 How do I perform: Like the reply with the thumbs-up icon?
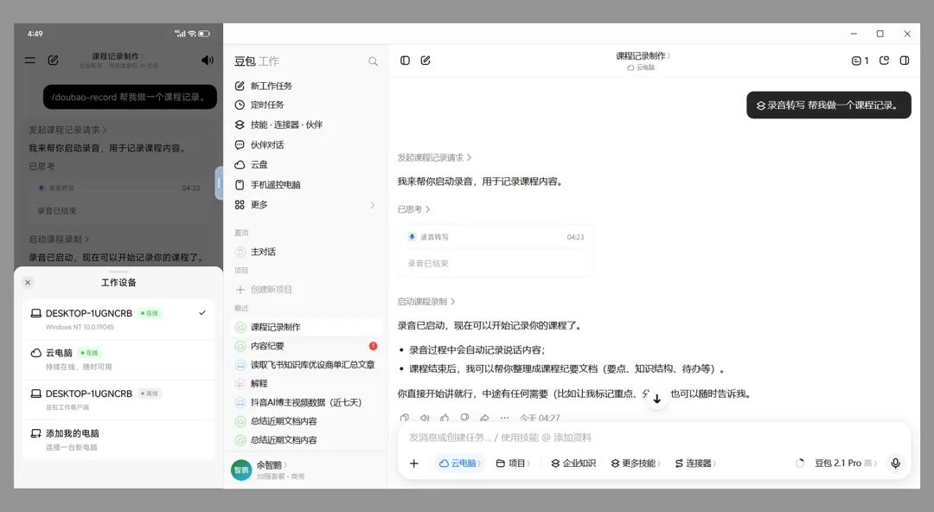[445, 418]
